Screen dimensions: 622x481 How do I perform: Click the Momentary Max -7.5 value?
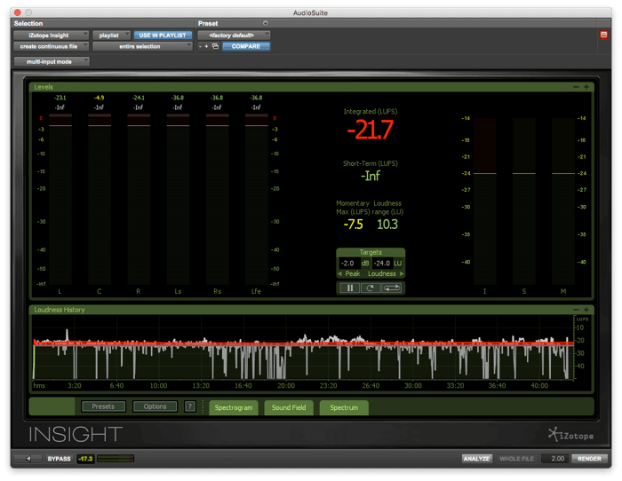tap(353, 225)
